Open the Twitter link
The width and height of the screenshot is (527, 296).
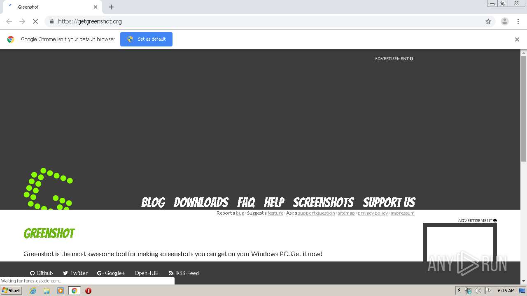pyautogui.click(x=75, y=273)
